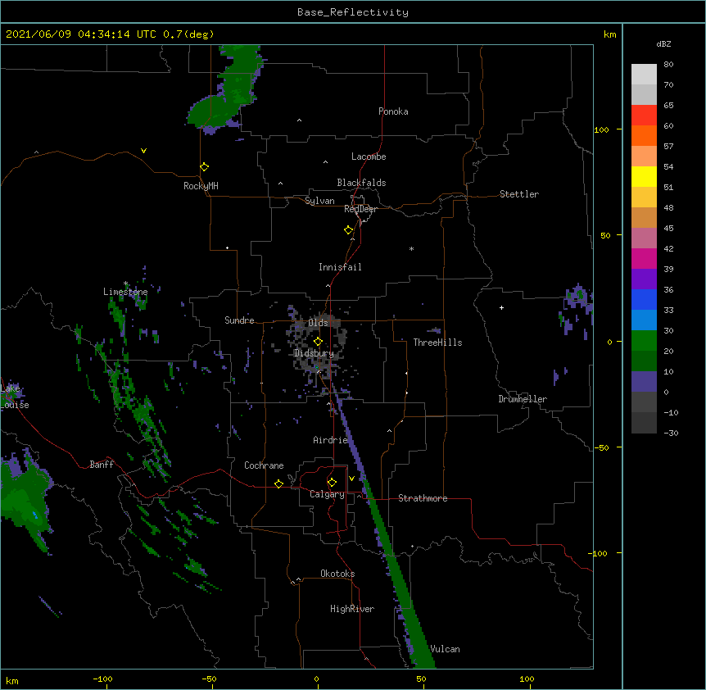Screen dimensions: 706x690
Task: Select the Airdrie city label
Action: click(x=330, y=440)
